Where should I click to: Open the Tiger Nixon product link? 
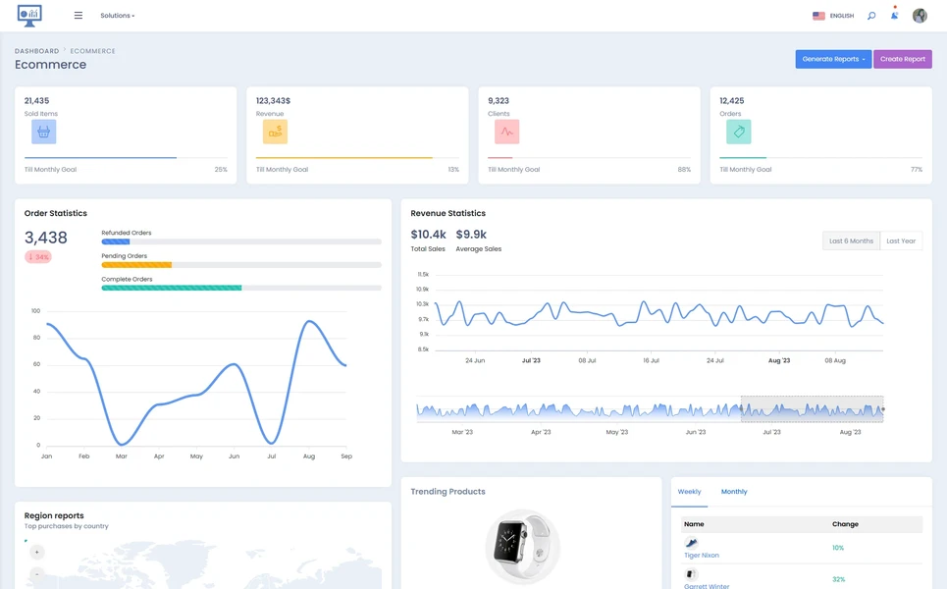pos(701,555)
